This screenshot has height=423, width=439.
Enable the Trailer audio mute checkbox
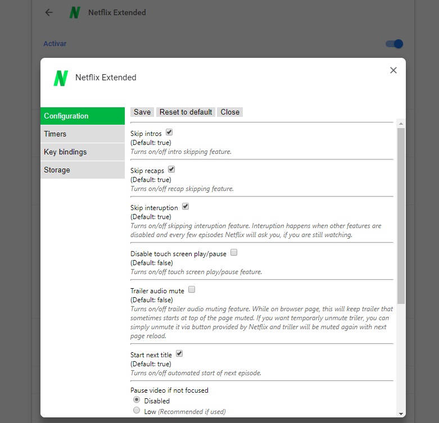click(192, 289)
